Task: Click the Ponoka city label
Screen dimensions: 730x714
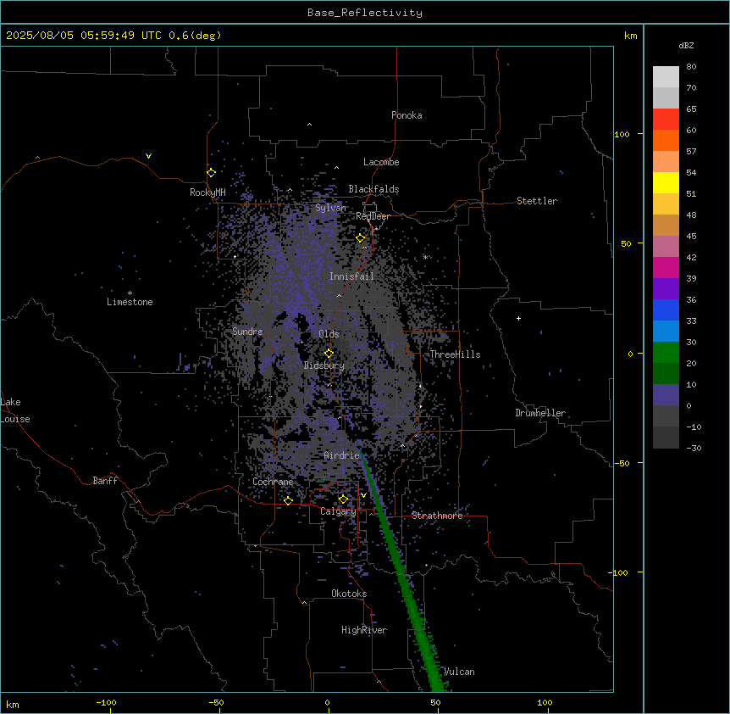Action: coord(406,115)
